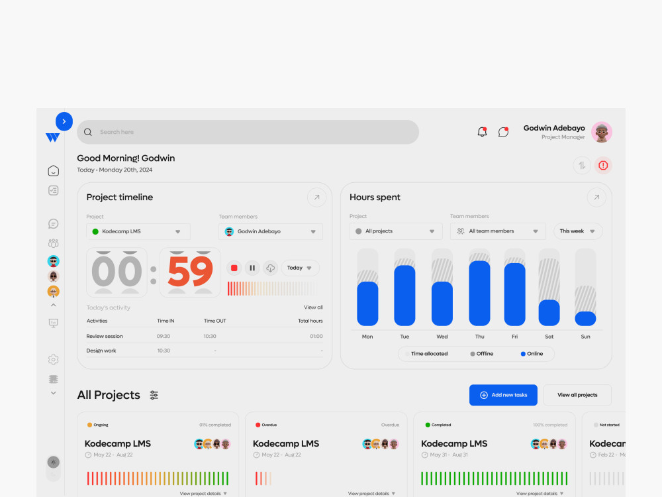Pause the timer
The height and width of the screenshot is (497, 662).
[x=252, y=268]
